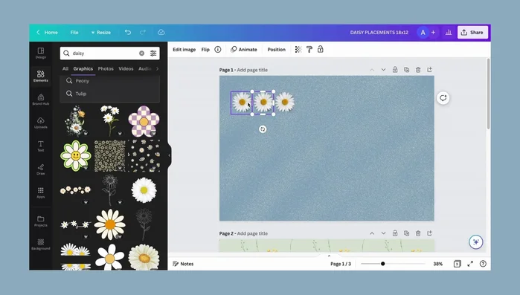Click the canvas vertical scrollbar
520x295 pixels.
(x=488, y=94)
